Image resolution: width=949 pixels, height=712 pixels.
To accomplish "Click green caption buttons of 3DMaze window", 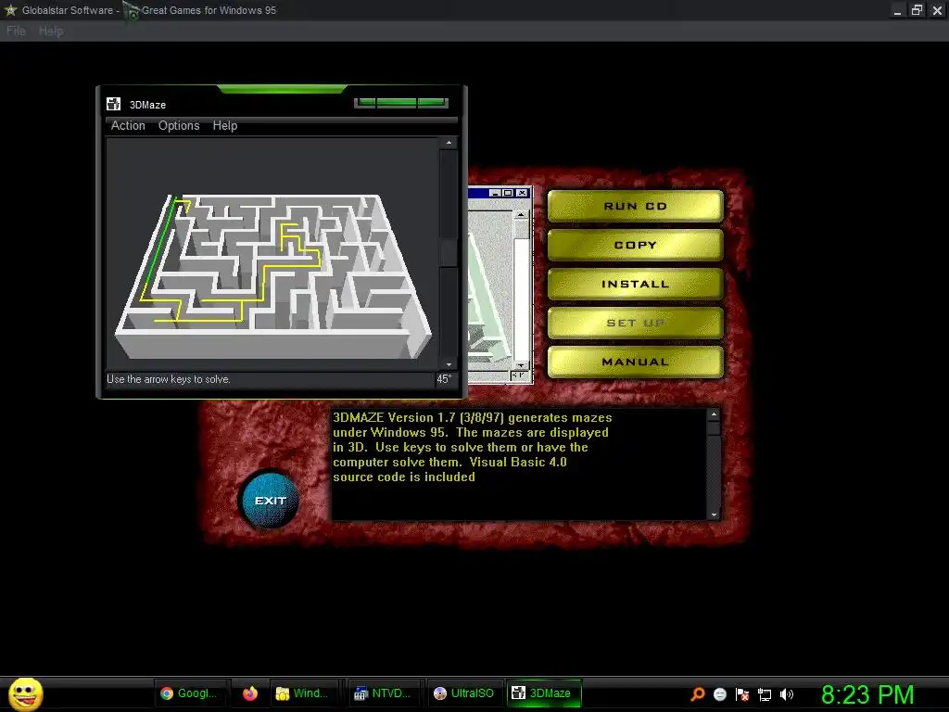I will click(x=400, y=102).
